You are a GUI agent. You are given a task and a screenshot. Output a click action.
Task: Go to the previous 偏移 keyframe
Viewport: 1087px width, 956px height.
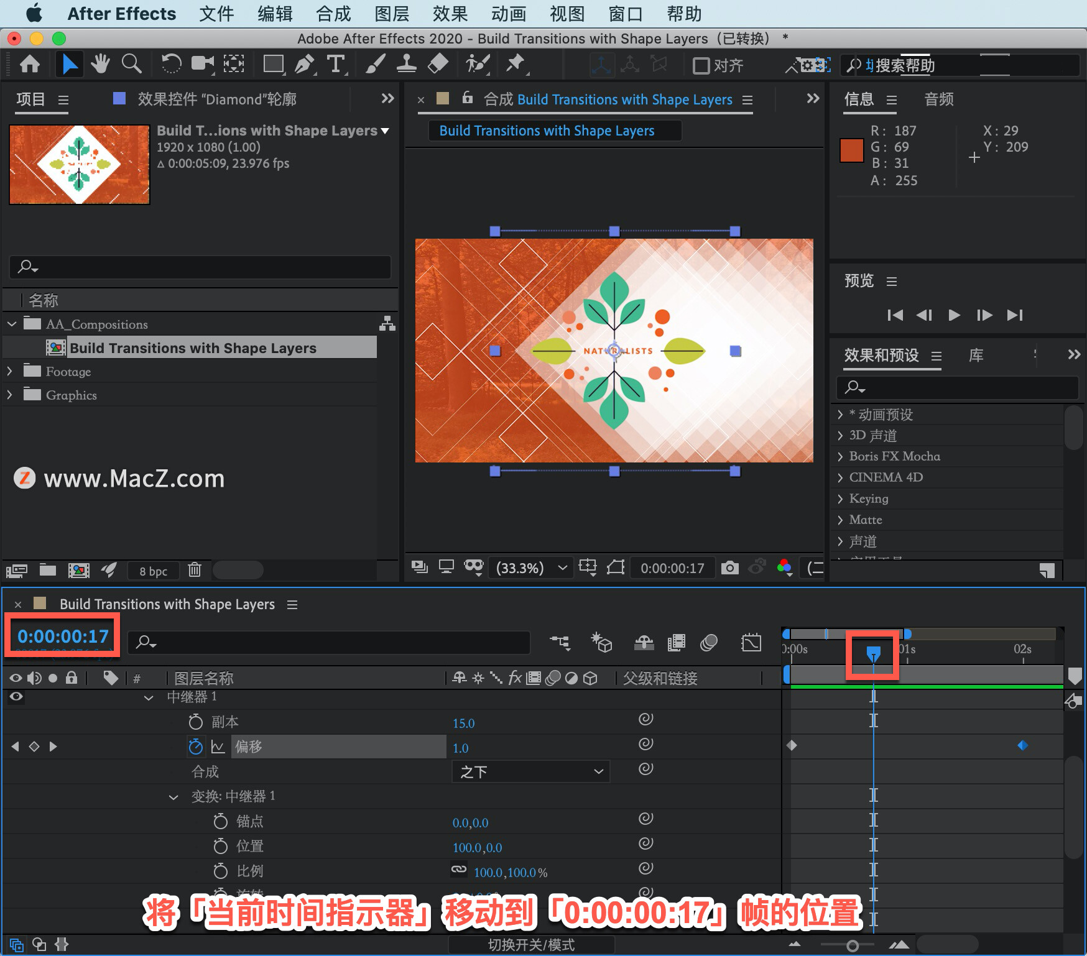[x=15, y=747]
